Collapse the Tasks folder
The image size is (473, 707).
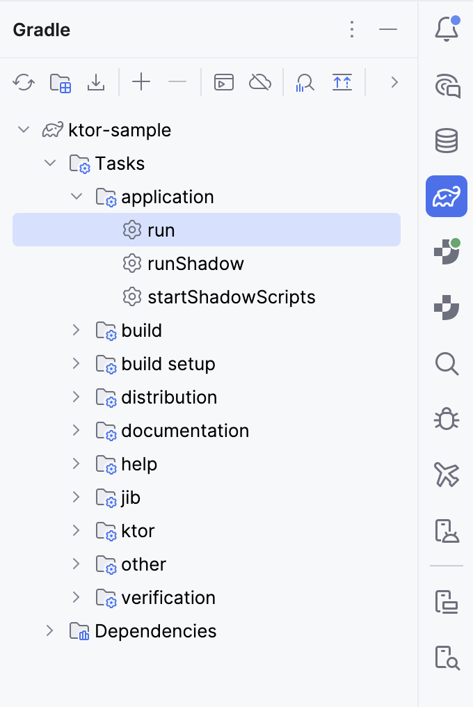pyautogui.click(x=50, y=163)
